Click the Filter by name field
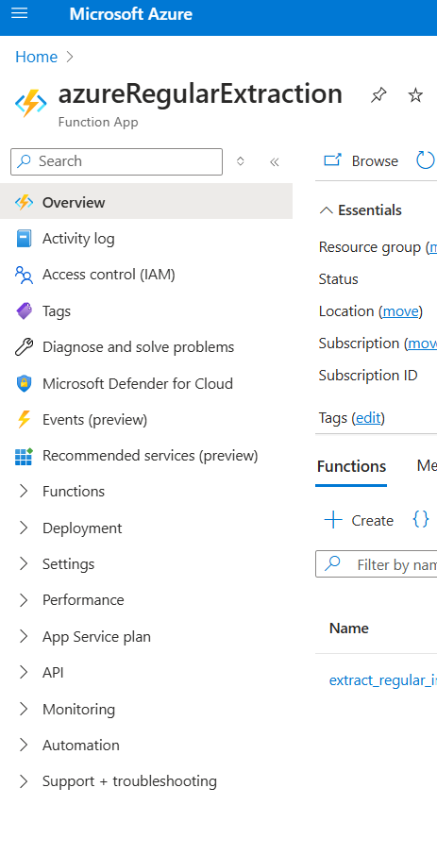 (377, 563)
